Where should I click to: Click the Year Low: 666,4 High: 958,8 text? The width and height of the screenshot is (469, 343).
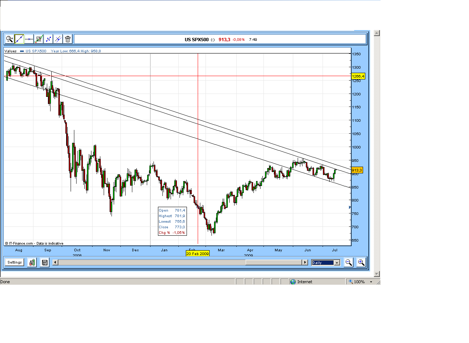pos(76,51)
